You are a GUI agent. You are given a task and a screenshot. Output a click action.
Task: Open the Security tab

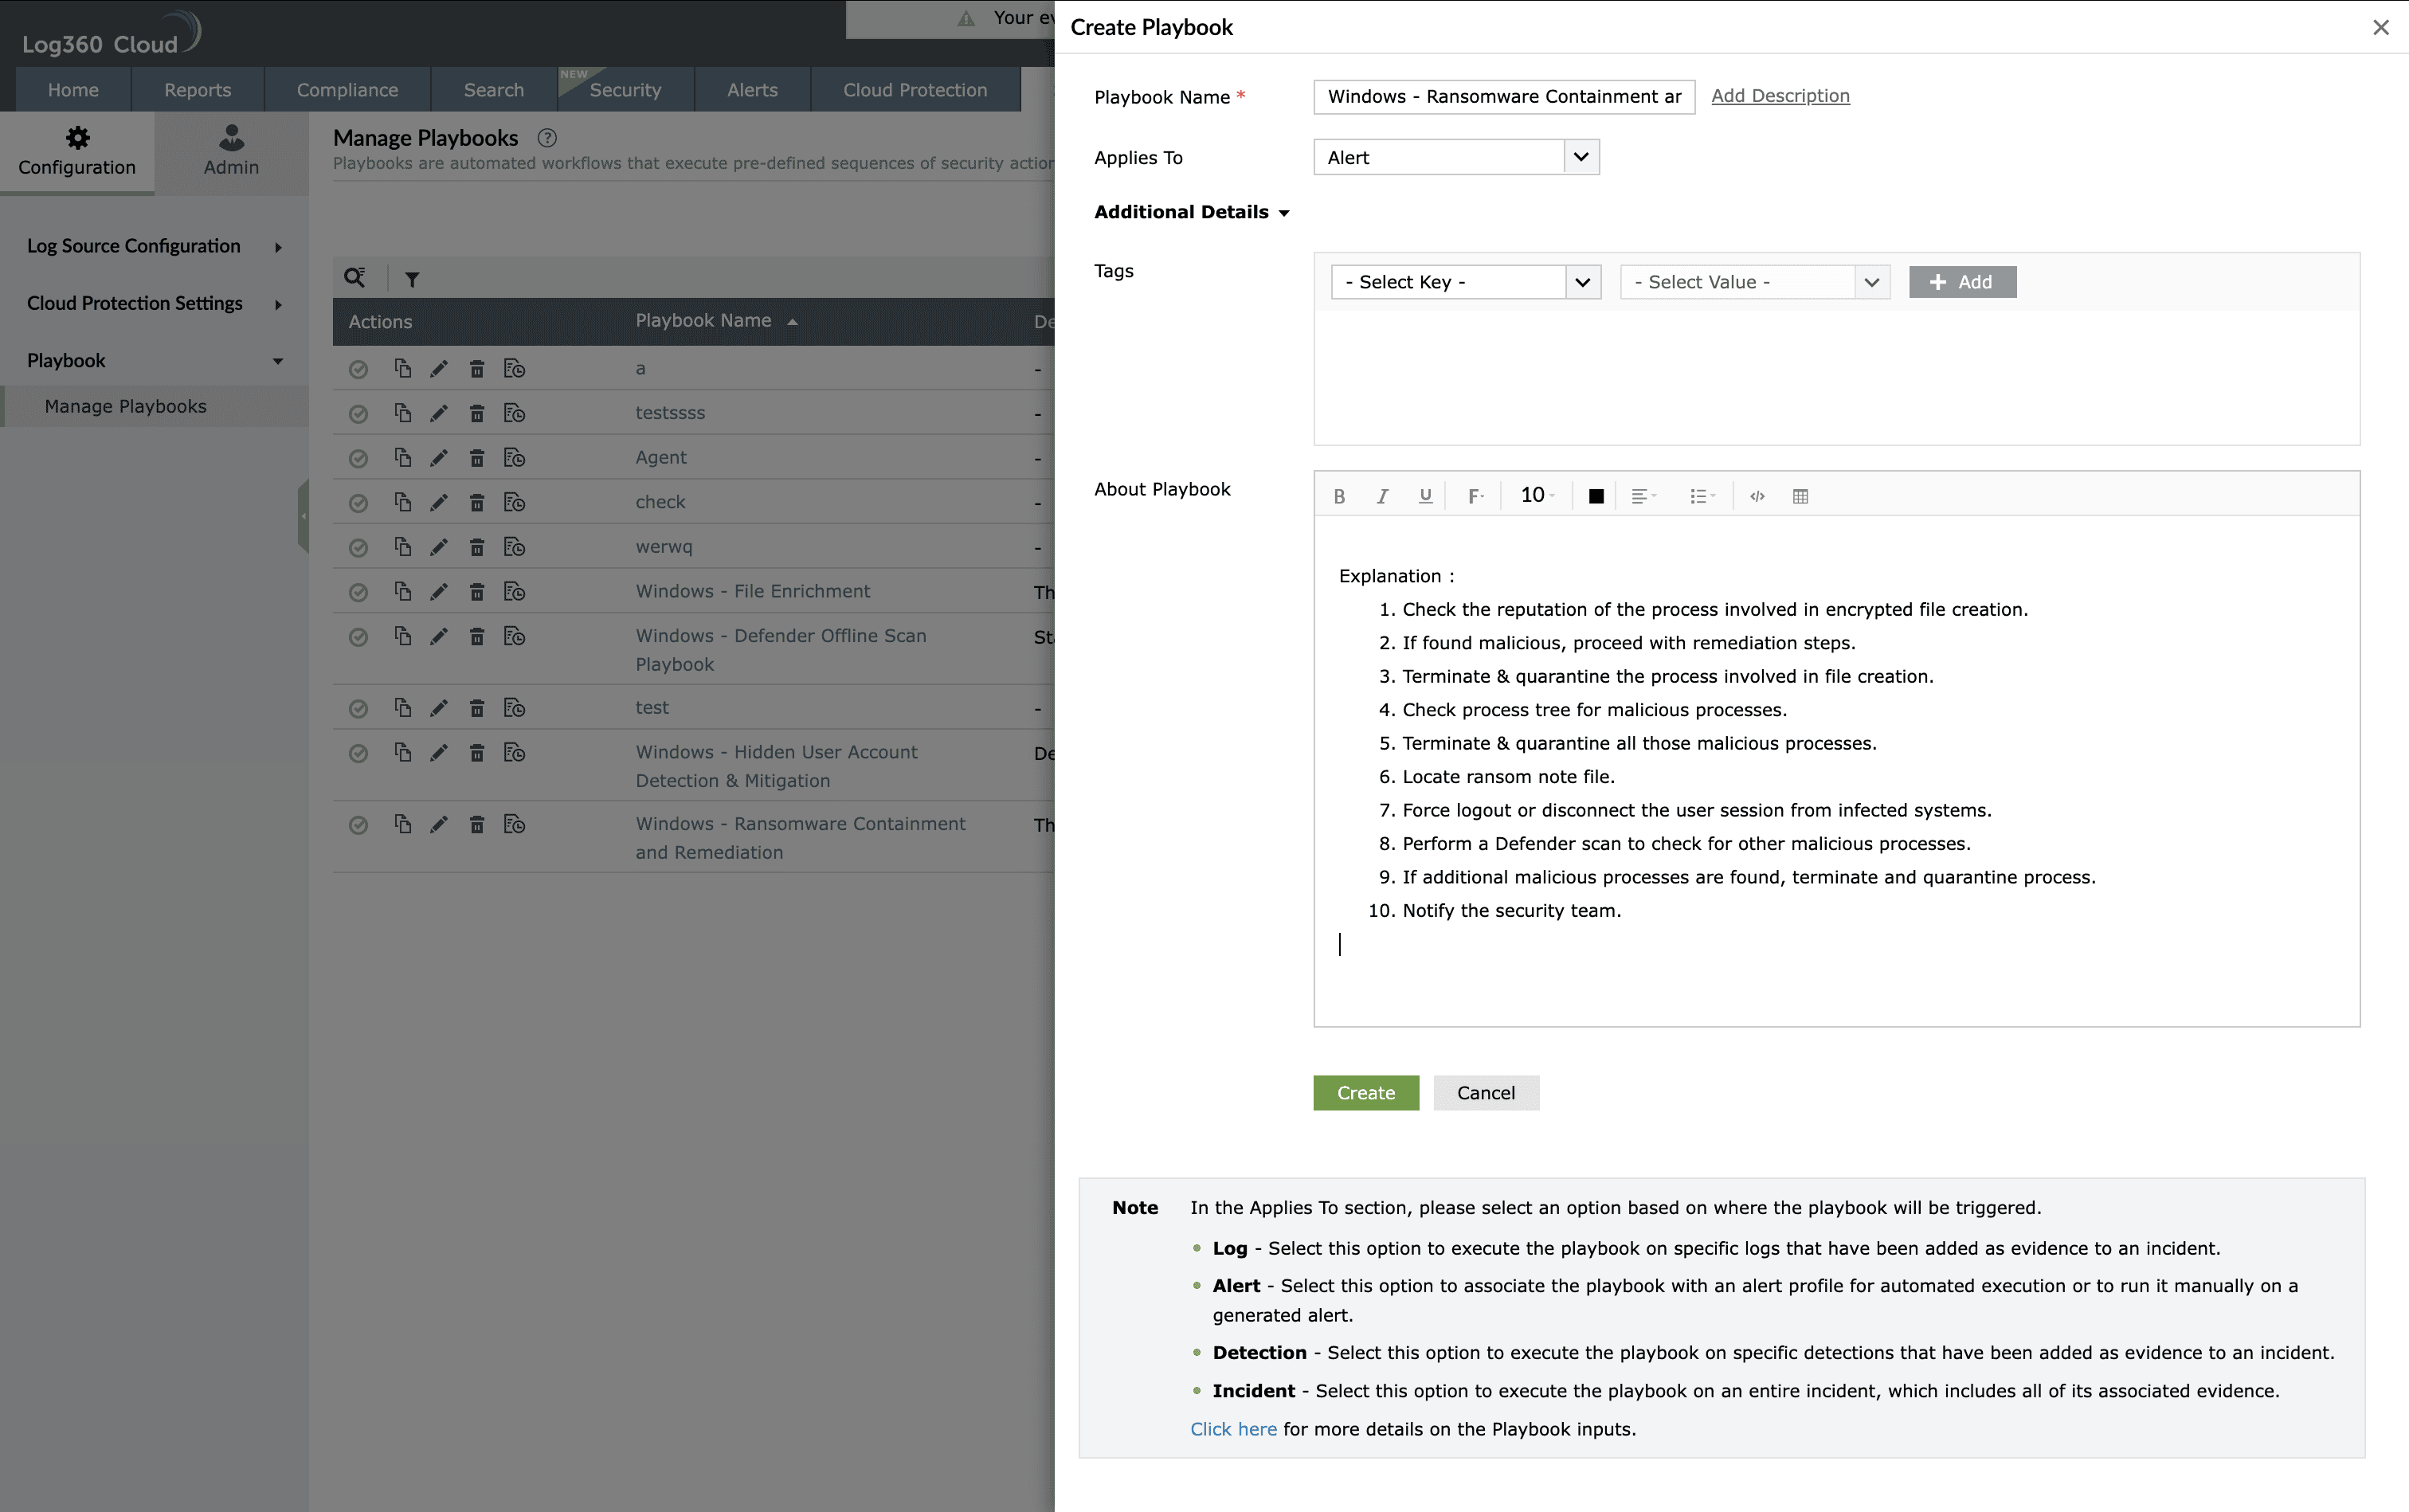click(625, 90)
